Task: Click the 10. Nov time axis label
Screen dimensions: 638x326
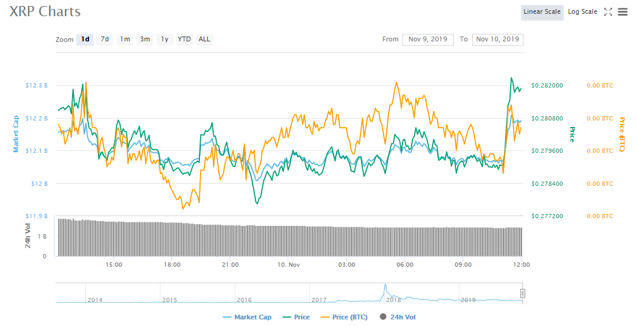Action: click(x=288, y=265)
